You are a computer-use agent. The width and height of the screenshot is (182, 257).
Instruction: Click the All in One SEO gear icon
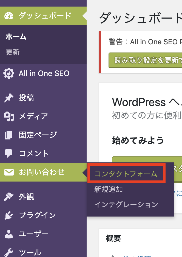click(x=9, y=73)
